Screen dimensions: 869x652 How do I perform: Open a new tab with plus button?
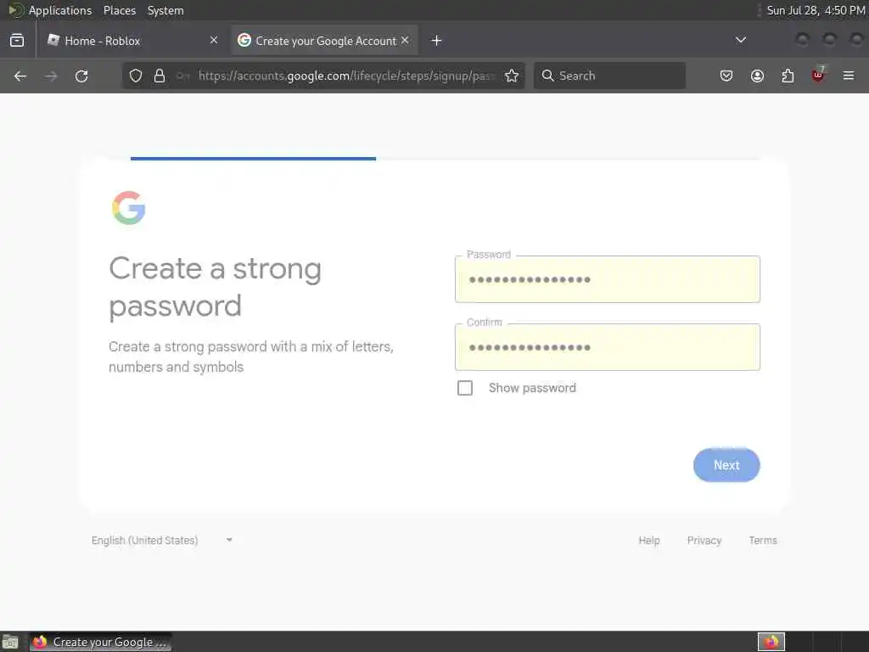click(x=437, y=41)
